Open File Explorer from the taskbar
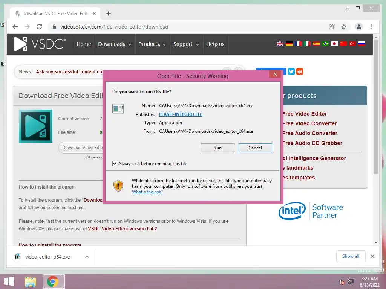 coord(31,281)
